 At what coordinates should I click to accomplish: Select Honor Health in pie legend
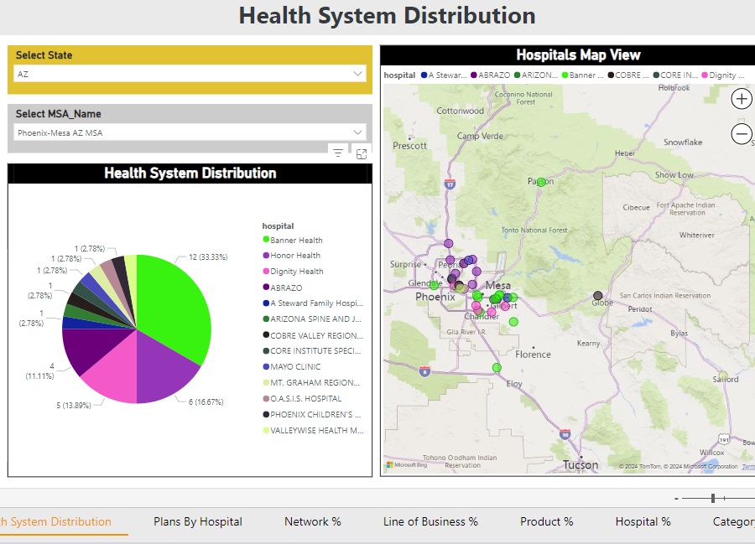(x=291, y=256)
